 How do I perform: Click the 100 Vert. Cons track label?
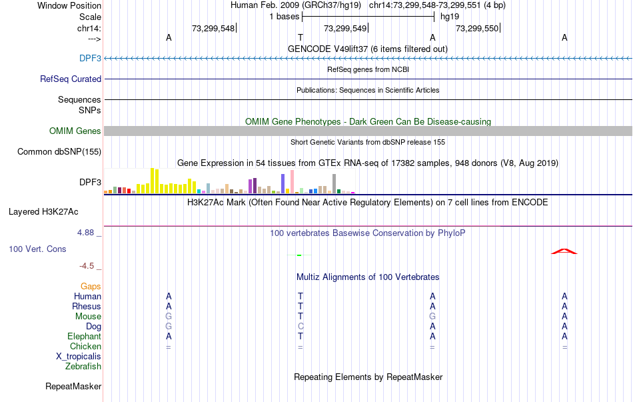tap(37, 249)
